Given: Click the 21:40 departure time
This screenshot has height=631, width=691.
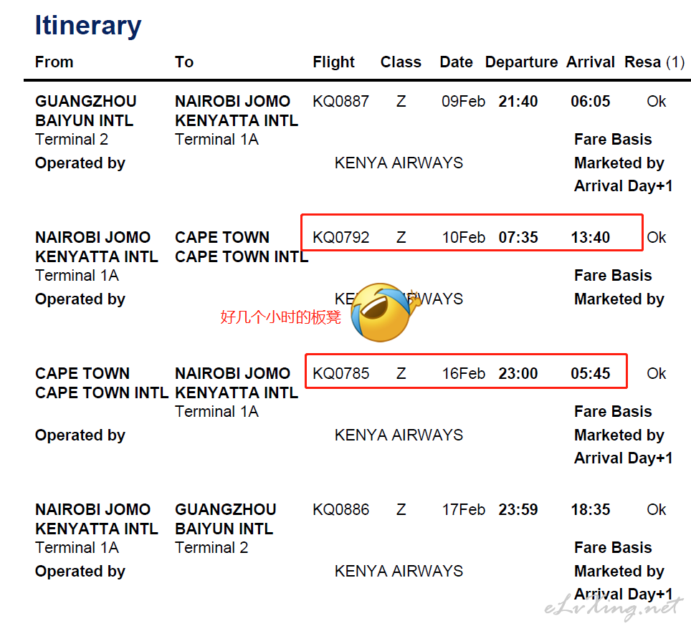Looking at the screenshot, I should coord(518,101).
